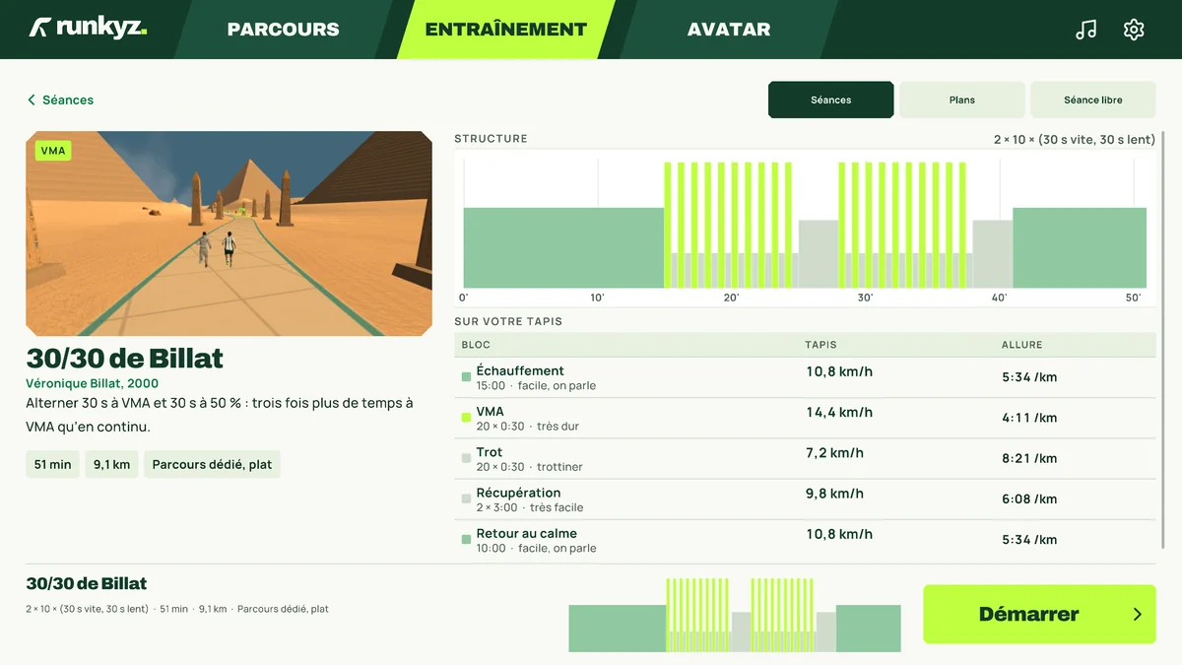
Task: Click the bottom bar workout mini chart
Action: pos(735,615)
